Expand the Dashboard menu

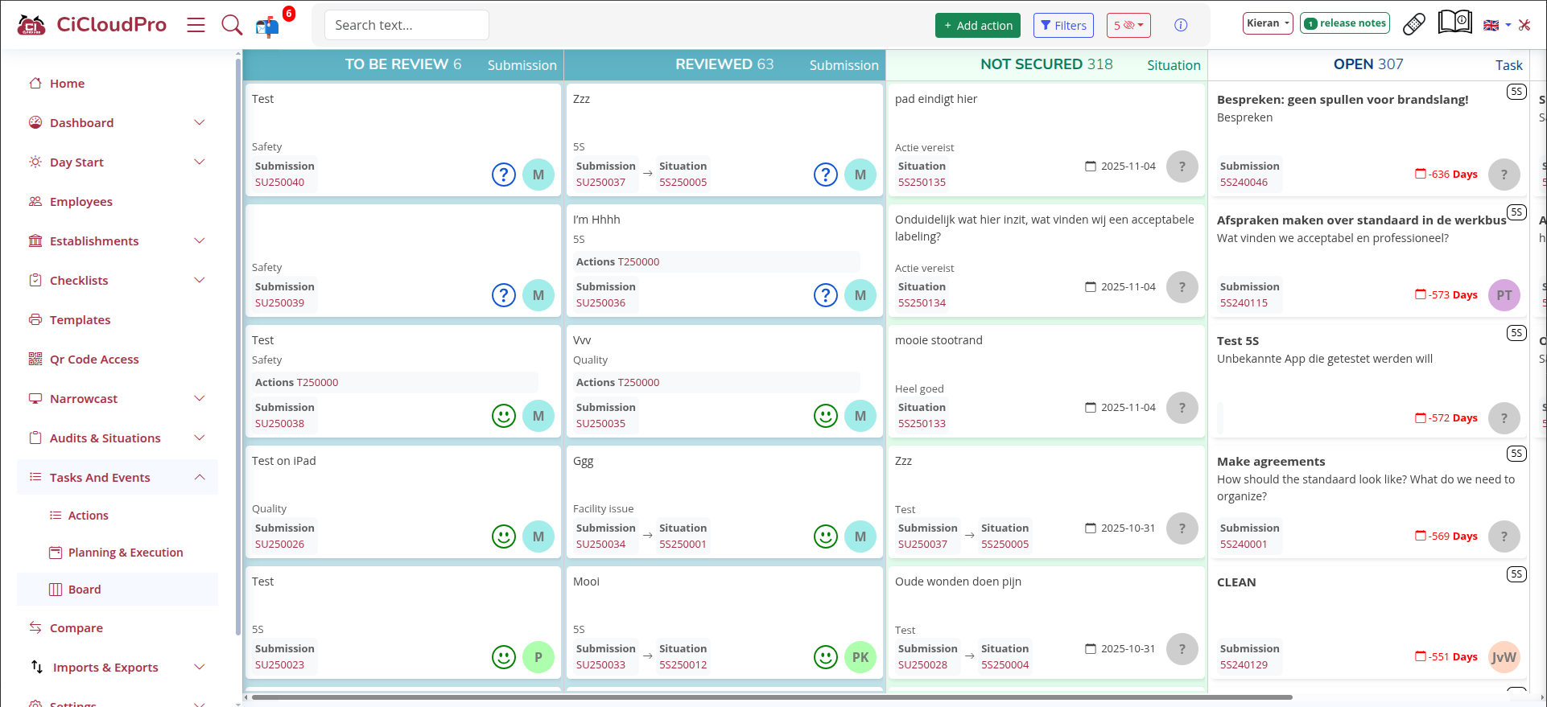click(118, 122)
